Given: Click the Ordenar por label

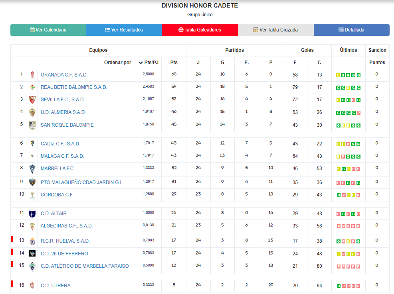Looking at the screenshot, I should pyautogui.click(x=118, y=63).
